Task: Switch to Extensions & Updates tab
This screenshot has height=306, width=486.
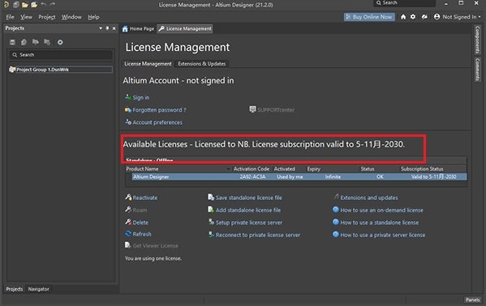Action: [x=202, y=64]
